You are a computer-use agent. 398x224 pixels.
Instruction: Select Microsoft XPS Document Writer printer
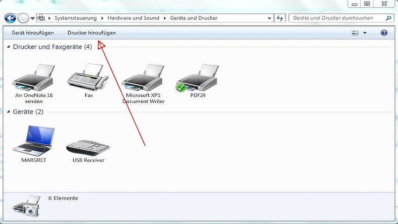pos(143,78)
